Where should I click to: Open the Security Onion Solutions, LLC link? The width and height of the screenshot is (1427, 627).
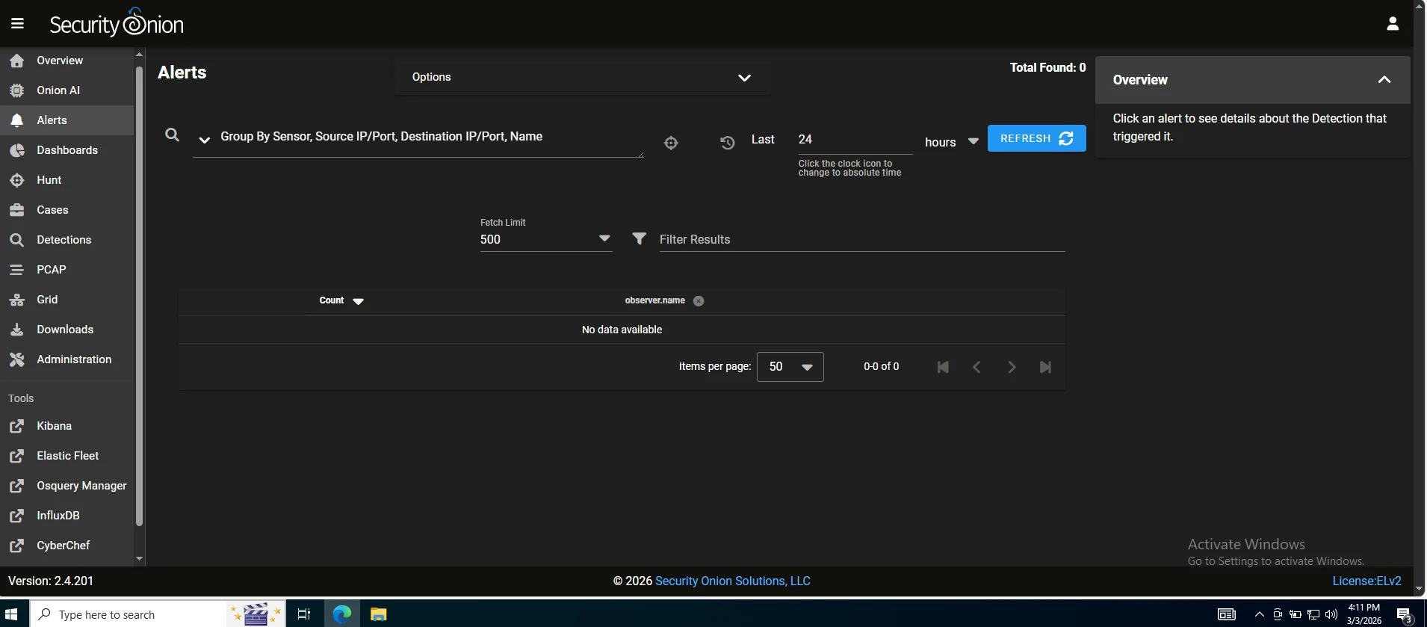point(732,581)
